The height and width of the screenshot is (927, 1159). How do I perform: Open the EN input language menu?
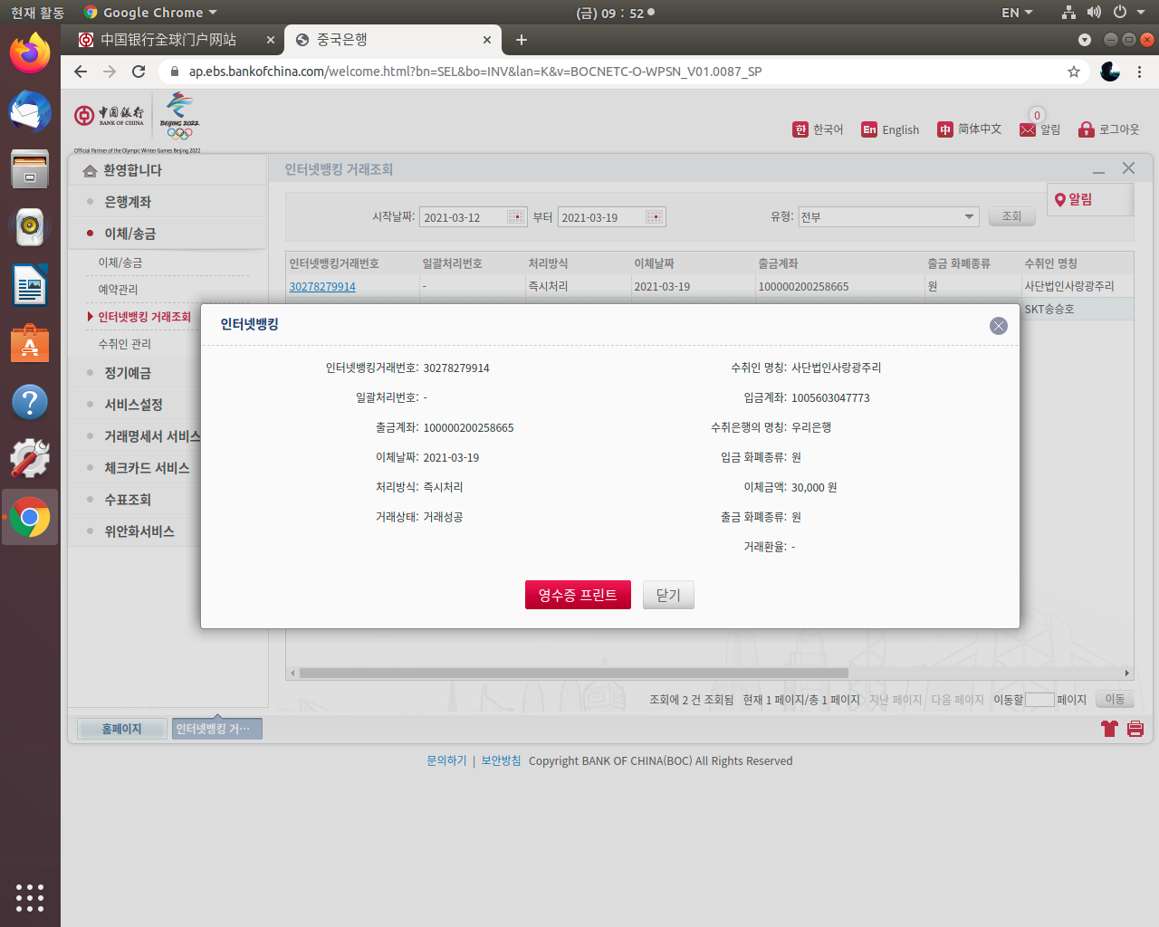pyautogui.click(x=1016, y=13)
